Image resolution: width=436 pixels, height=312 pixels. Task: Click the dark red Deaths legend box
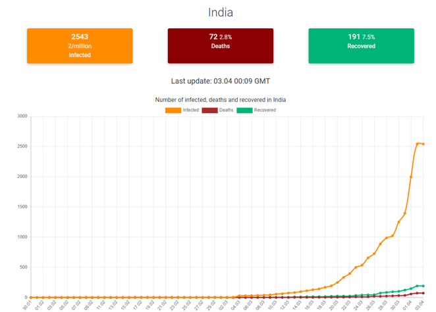209,110
